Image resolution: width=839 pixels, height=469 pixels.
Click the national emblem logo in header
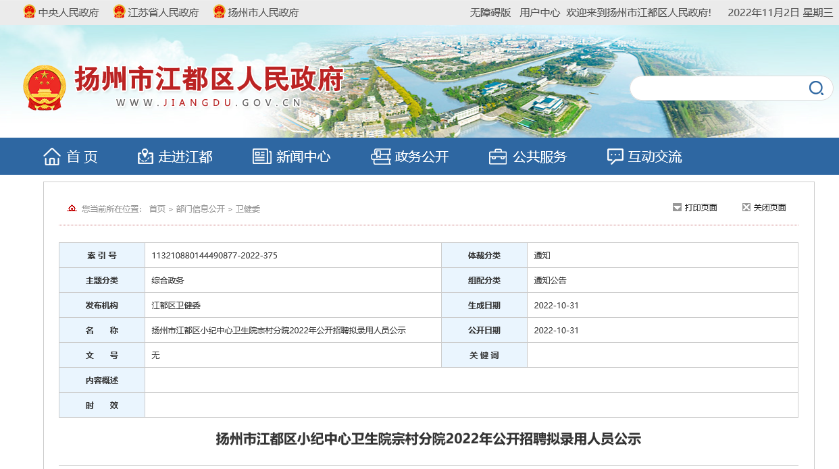(45, 88)
